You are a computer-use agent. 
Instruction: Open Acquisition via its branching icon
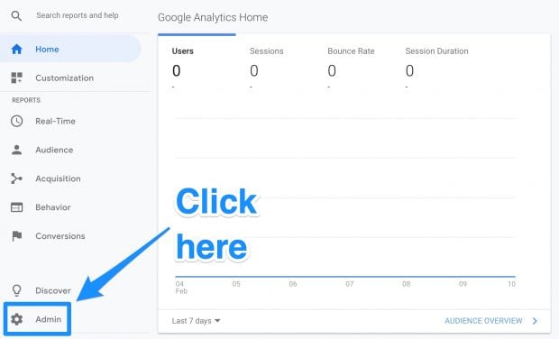click(16, 179)
